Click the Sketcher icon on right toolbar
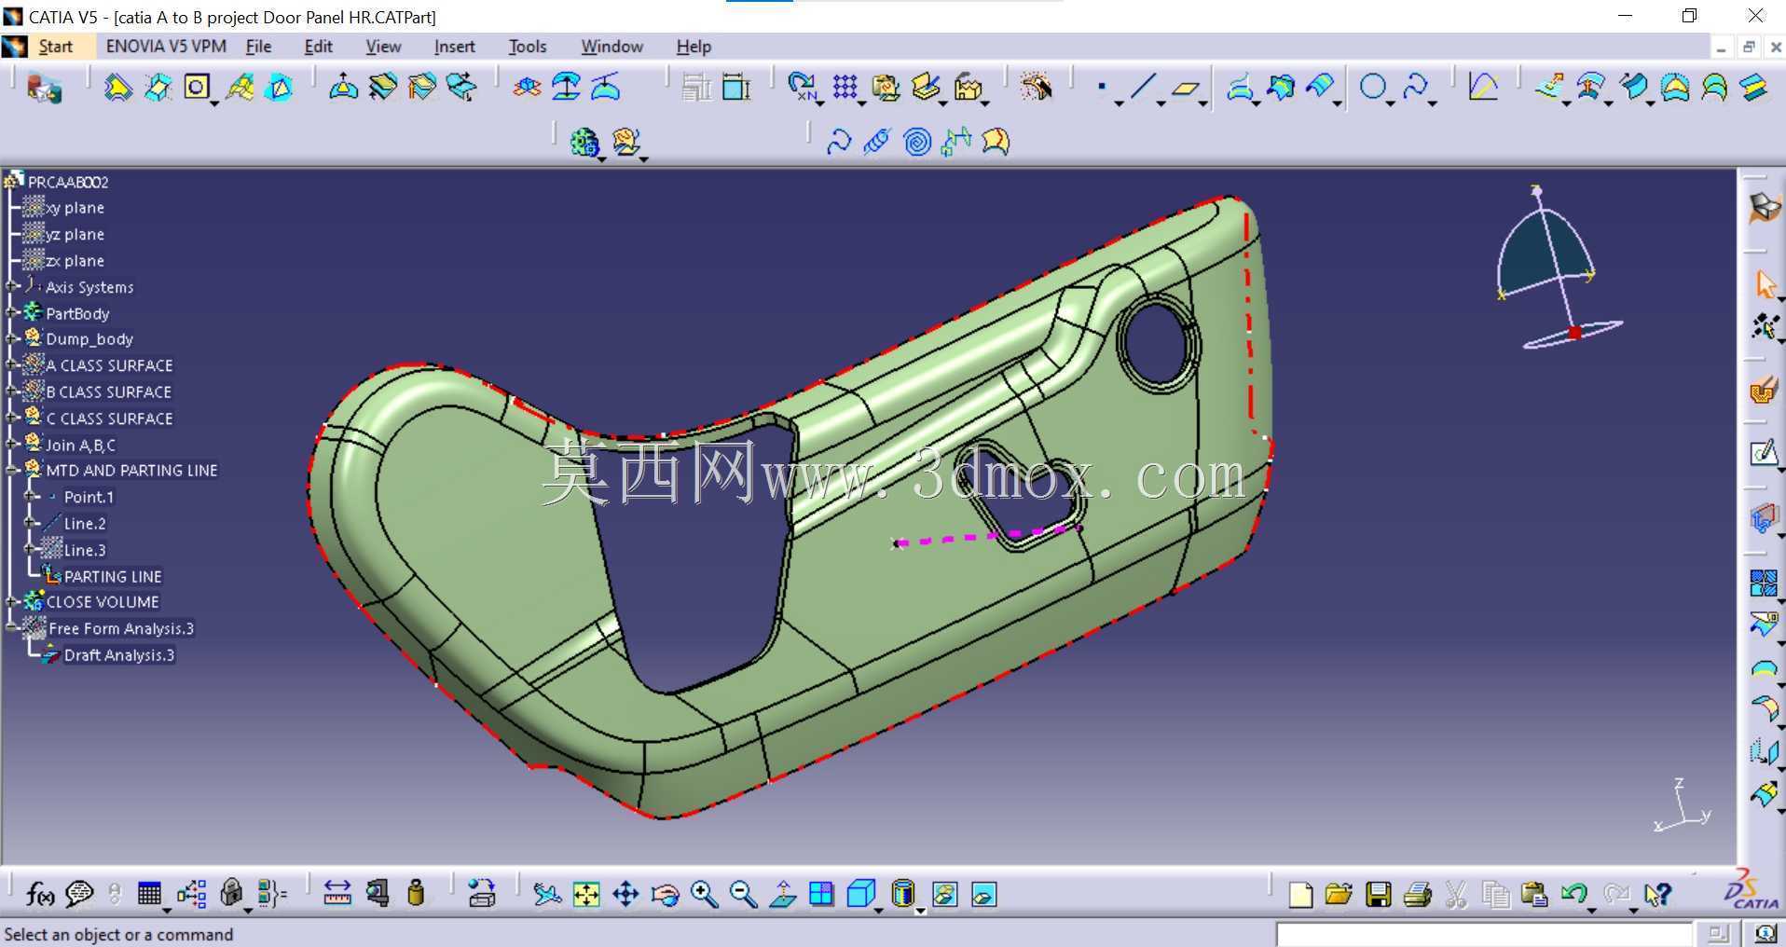This screenshot has width=1786, height=947. 1764,453
